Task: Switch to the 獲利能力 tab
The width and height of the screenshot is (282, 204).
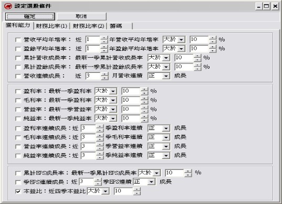Action: pos(18,25)
